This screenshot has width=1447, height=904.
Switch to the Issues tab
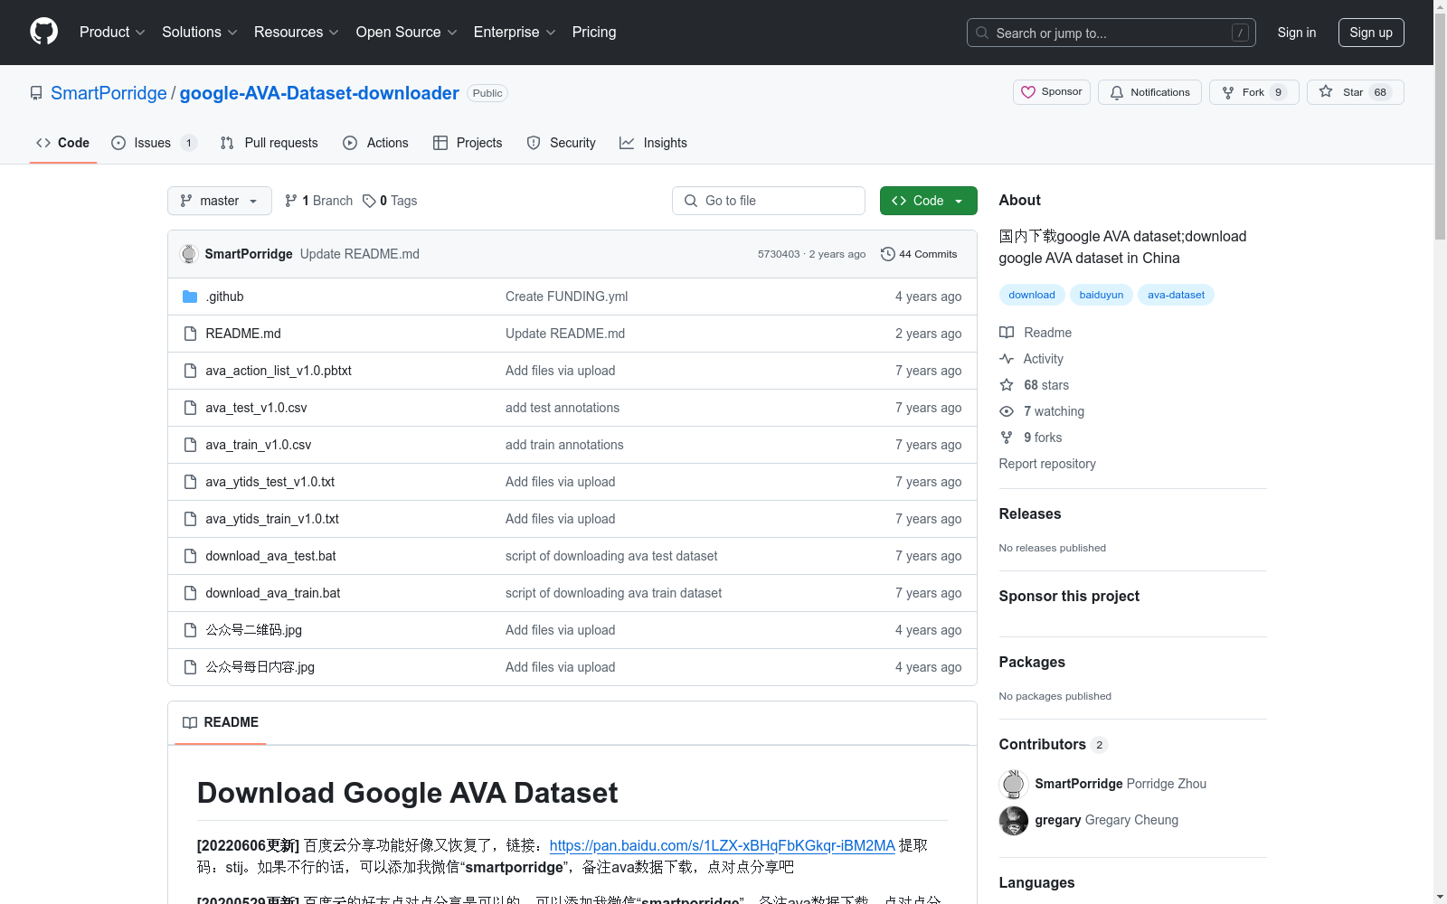point(154,143)
